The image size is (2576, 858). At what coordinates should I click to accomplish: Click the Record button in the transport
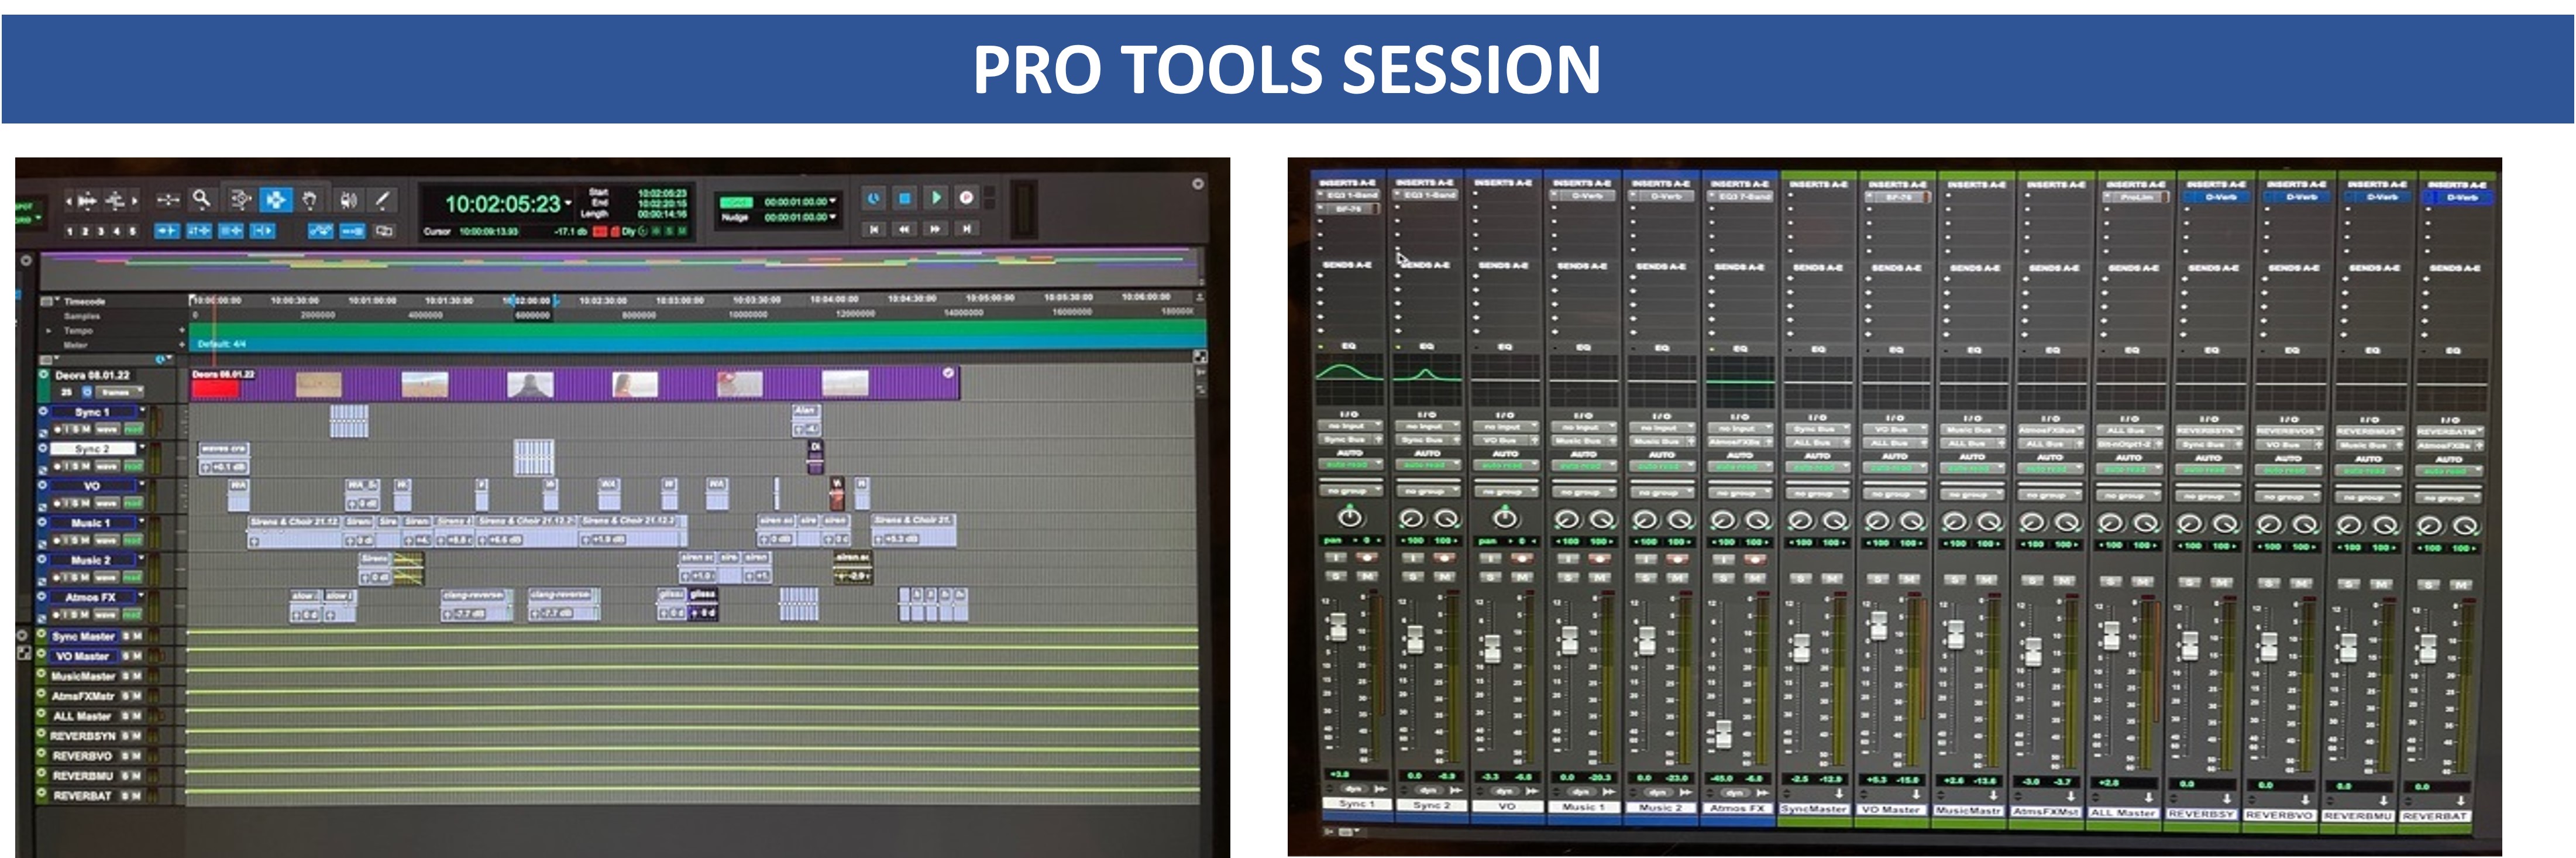coord(966,198)
